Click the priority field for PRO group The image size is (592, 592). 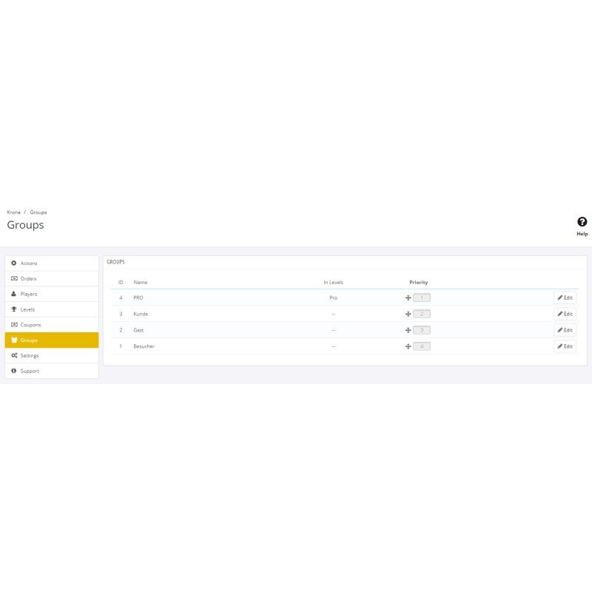tap(422, 297)
